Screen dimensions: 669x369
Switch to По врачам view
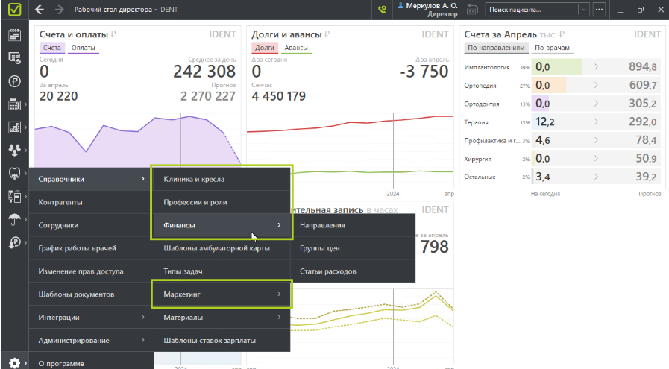(x=553, y=48)
